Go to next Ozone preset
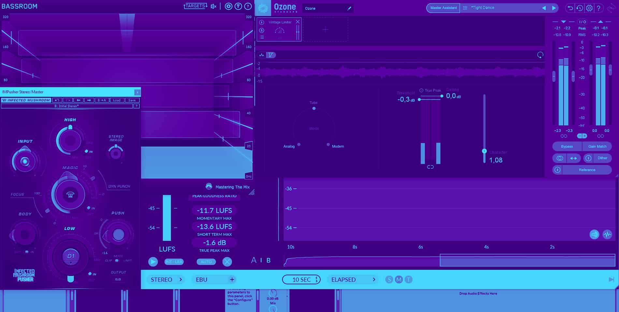This screenshot has width=619, height=312. (x=554, y=8)
